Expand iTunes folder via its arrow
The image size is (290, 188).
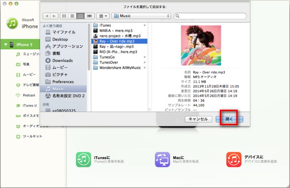[145, 25]
